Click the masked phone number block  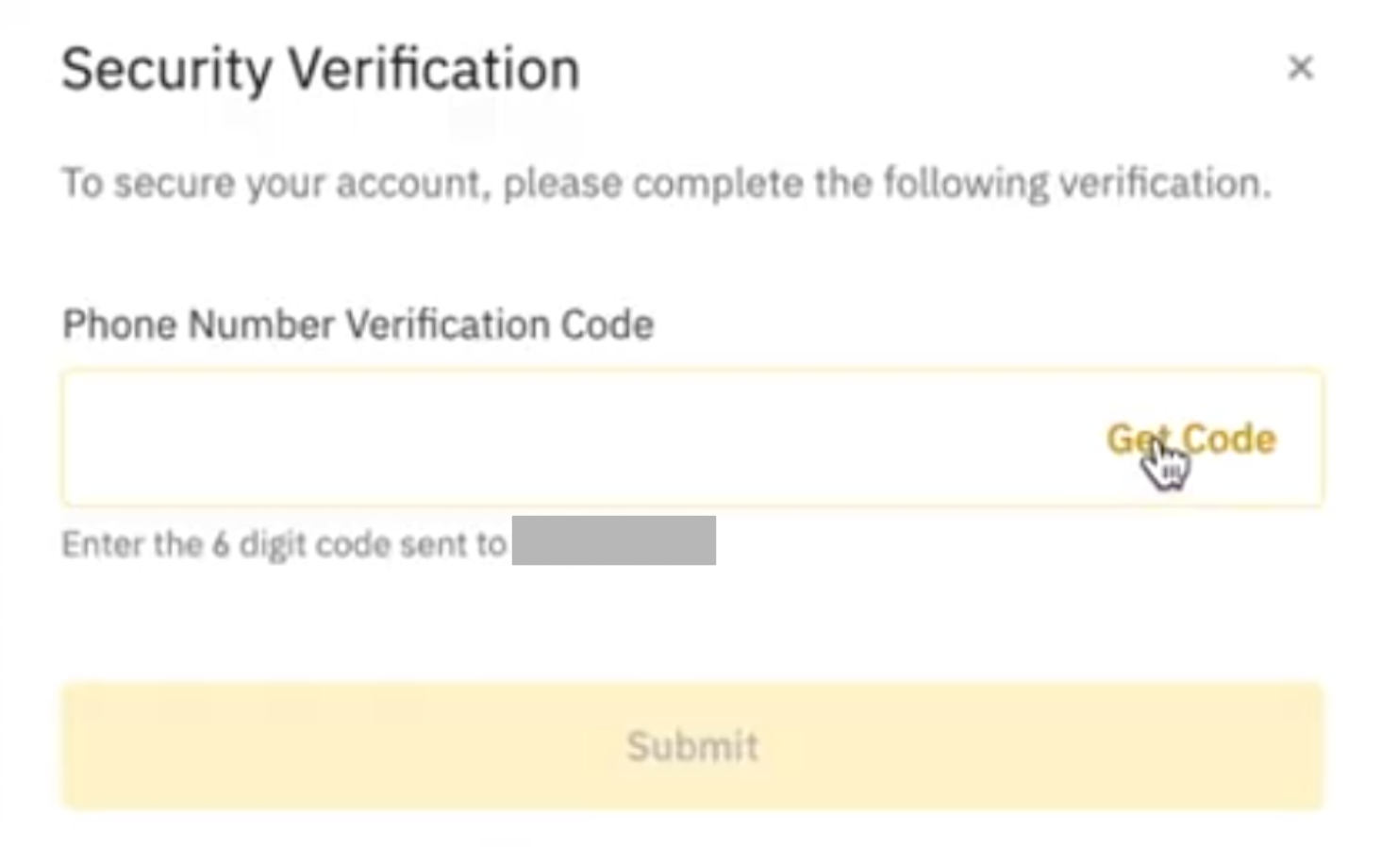[x=613, y=540]
